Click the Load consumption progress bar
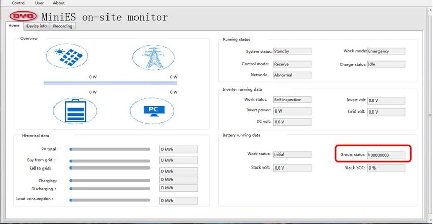433x224 pixels. click(110, 200)
